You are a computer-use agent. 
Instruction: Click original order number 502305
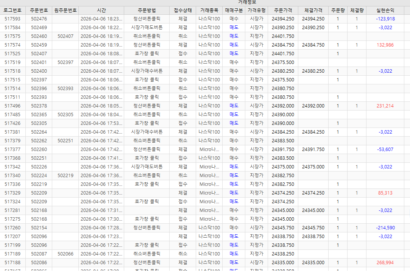point(65,114)
